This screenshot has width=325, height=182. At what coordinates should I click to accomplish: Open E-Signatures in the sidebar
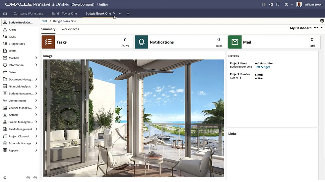point(17,44)
